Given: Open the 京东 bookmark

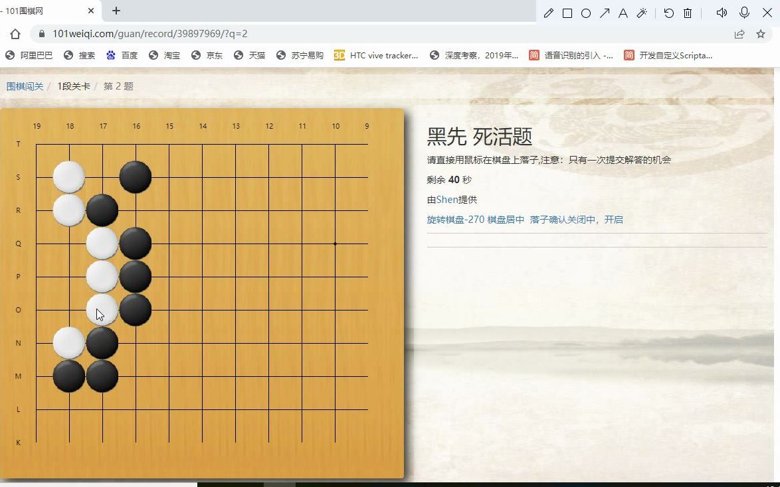Looking at the screenshot, I should [207, 55].
